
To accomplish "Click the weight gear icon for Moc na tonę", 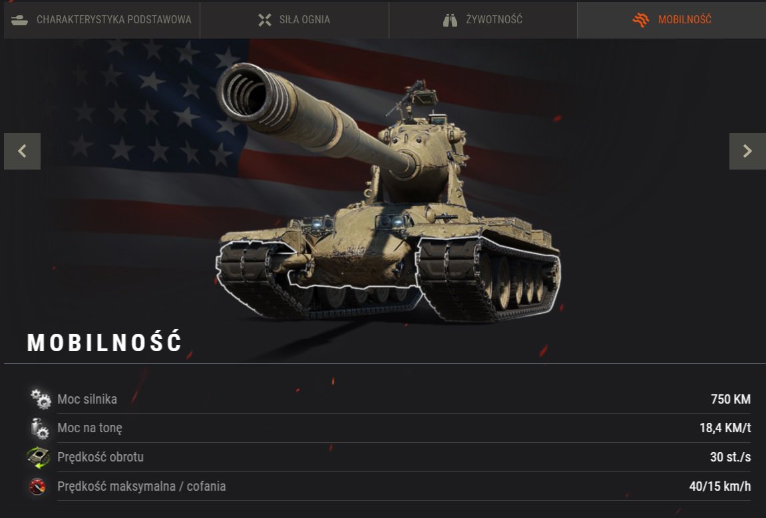I will pyautogui.click(x=39, y=428).
